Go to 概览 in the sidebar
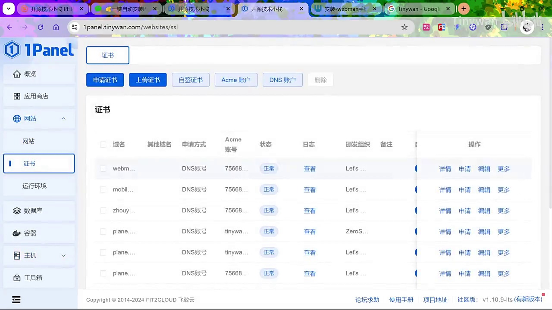The width and height of the screenshot is (552, 310). pyautogui.click(x=39, y=74)
